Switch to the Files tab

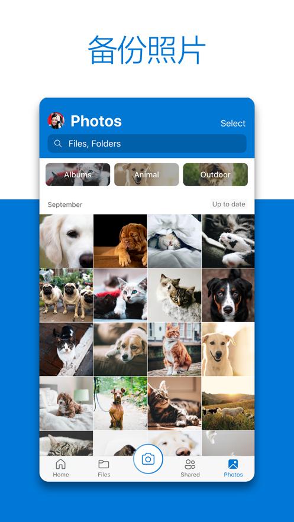[x=104, y=468]
